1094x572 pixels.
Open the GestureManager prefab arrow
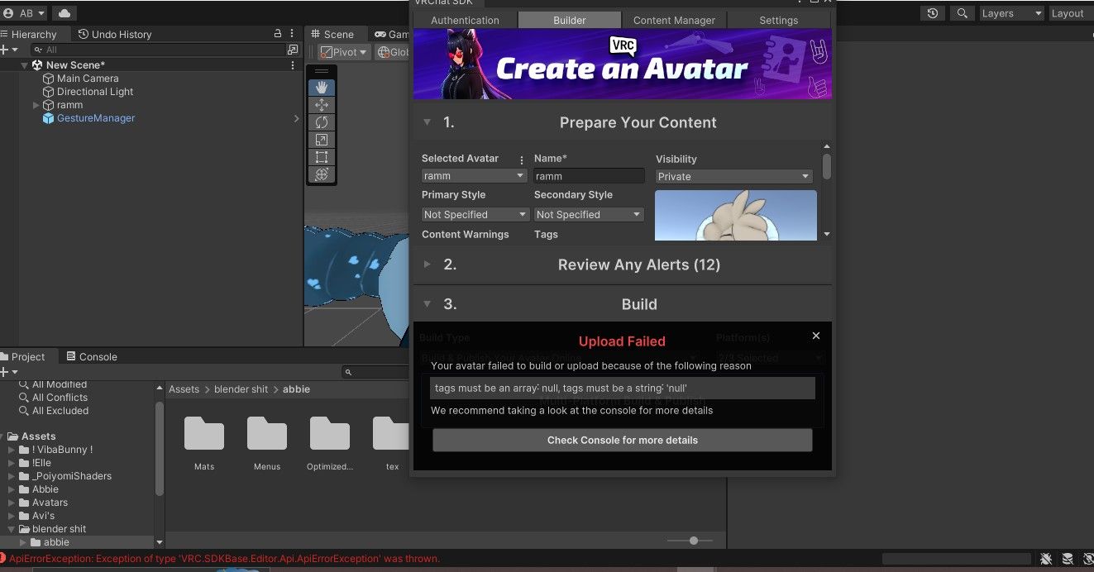click(x=296, y=118)
